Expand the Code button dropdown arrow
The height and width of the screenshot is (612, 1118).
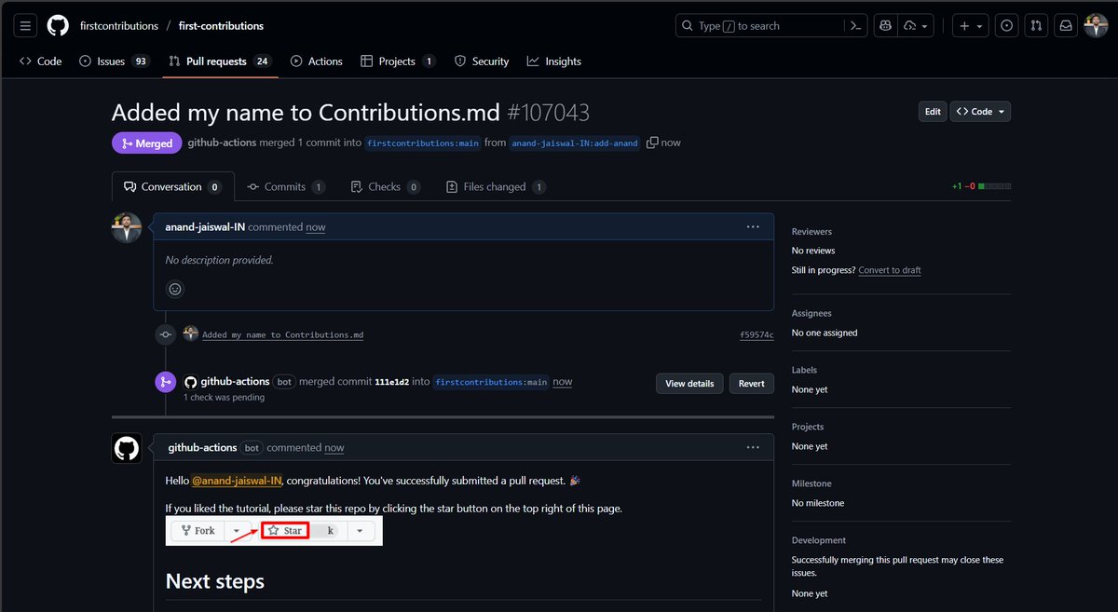1003,111
